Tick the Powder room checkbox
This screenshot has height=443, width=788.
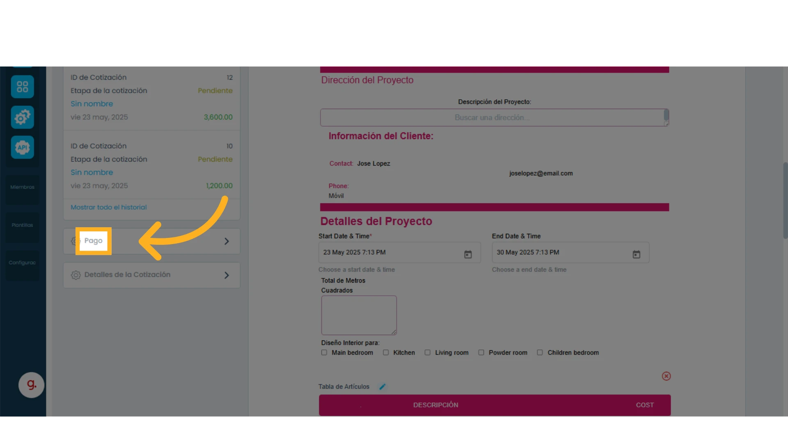point(481,352)
